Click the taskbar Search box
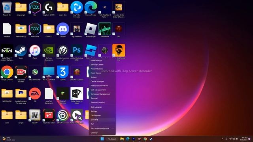 tap(112, 139)
